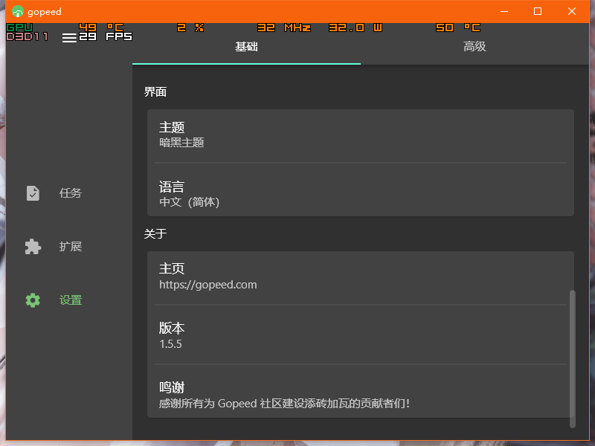Open the 语言 language selector

point(360,193)
